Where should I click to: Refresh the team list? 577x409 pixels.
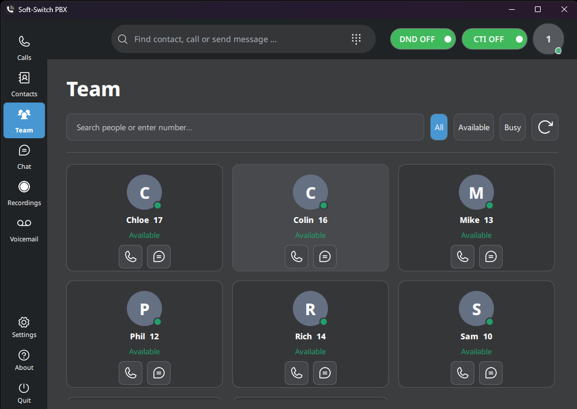pyautogui.click(x=545, y=127)
